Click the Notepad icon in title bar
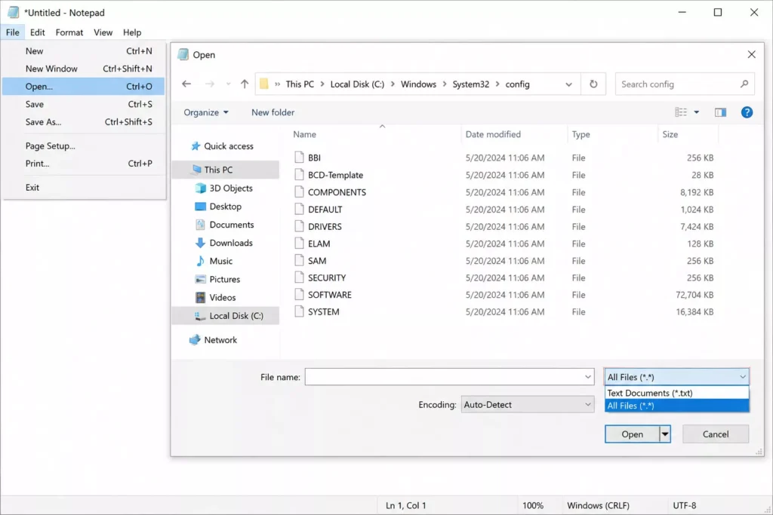Screen dimensions: 773x515 tap(14, 12)
